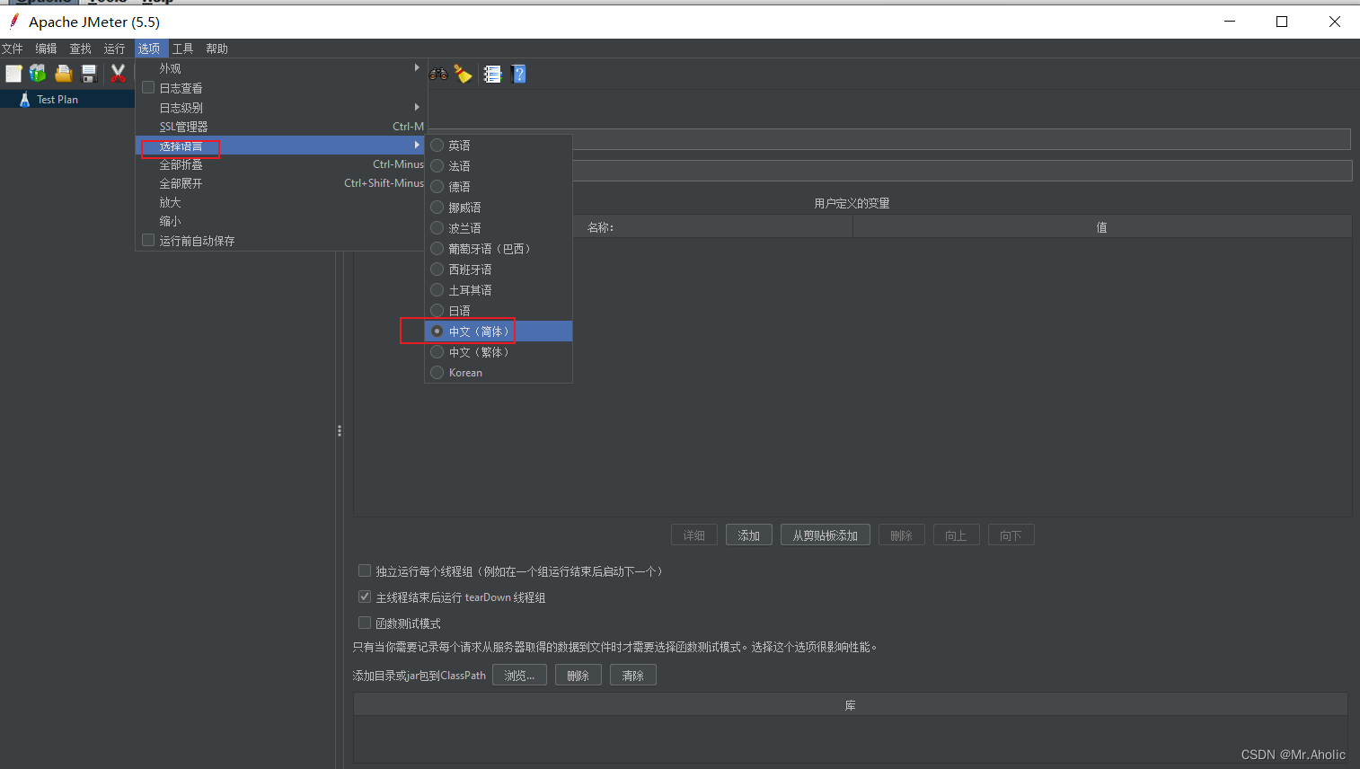1360x769 pixels.
Task: Click the 向下 button
Action: (x=1011, y=535)
